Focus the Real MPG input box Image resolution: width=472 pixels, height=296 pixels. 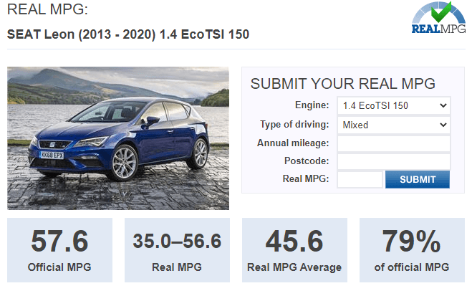pos(360,179)
